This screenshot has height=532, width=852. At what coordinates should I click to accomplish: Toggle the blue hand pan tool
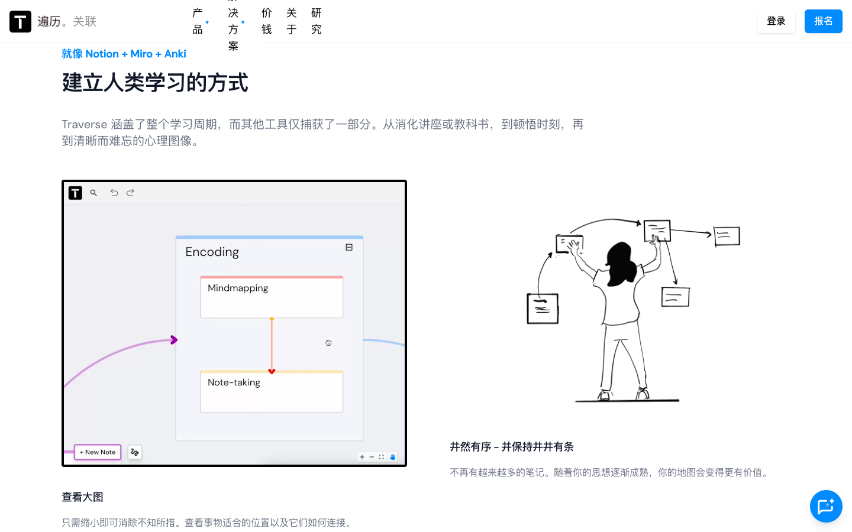(x=392, y=457)
